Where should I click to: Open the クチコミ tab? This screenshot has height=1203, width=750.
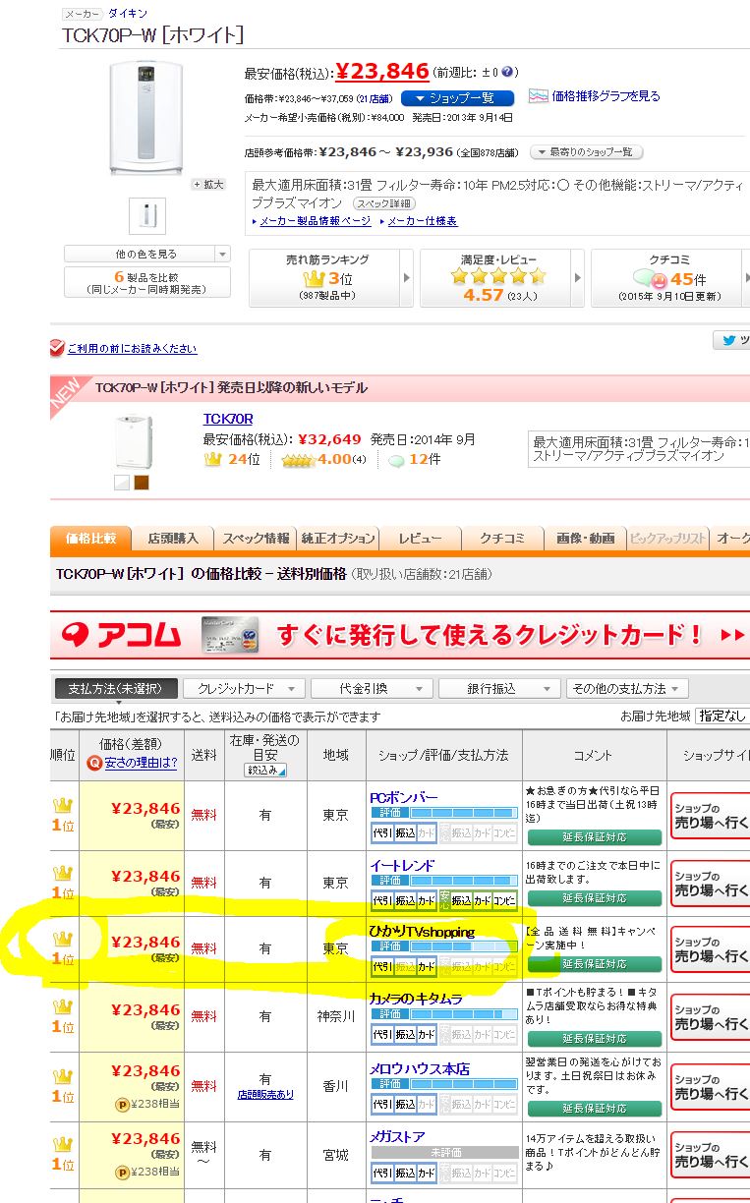click(x=502, y=539)
